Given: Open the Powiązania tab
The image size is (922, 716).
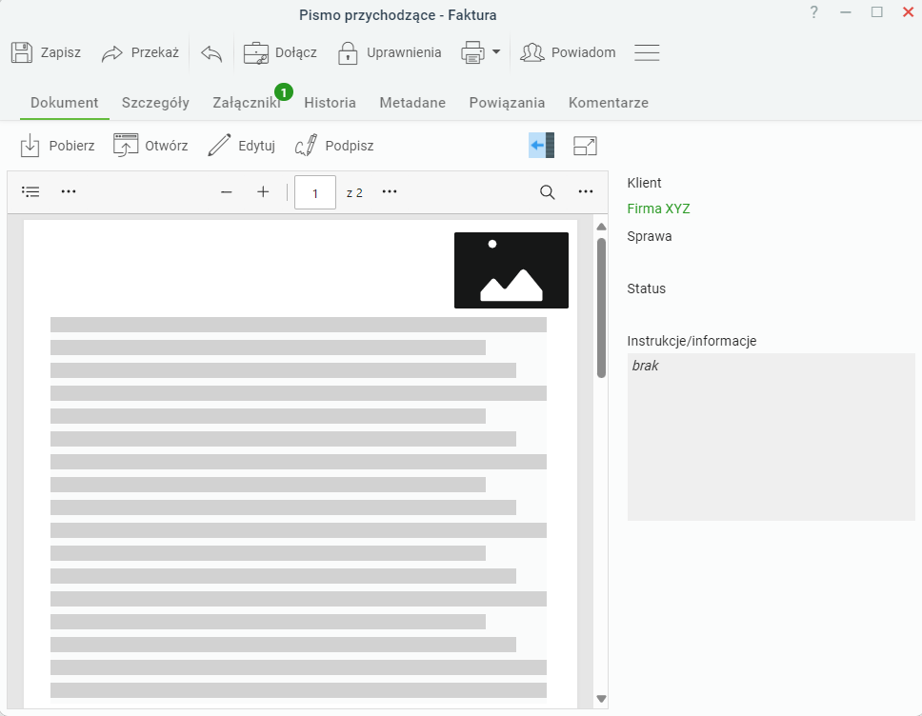Looking at the screenshot, I should 507,103.
